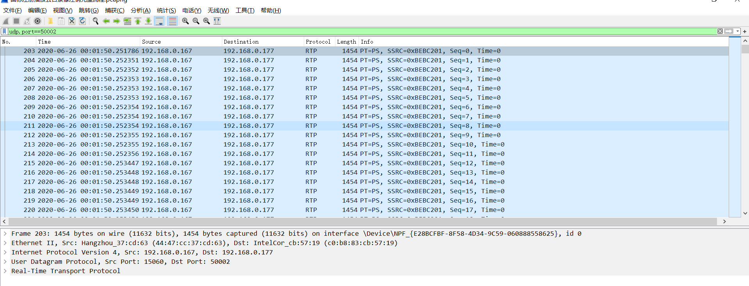
Task: Save this capture file
Action: tap(61, 21)
